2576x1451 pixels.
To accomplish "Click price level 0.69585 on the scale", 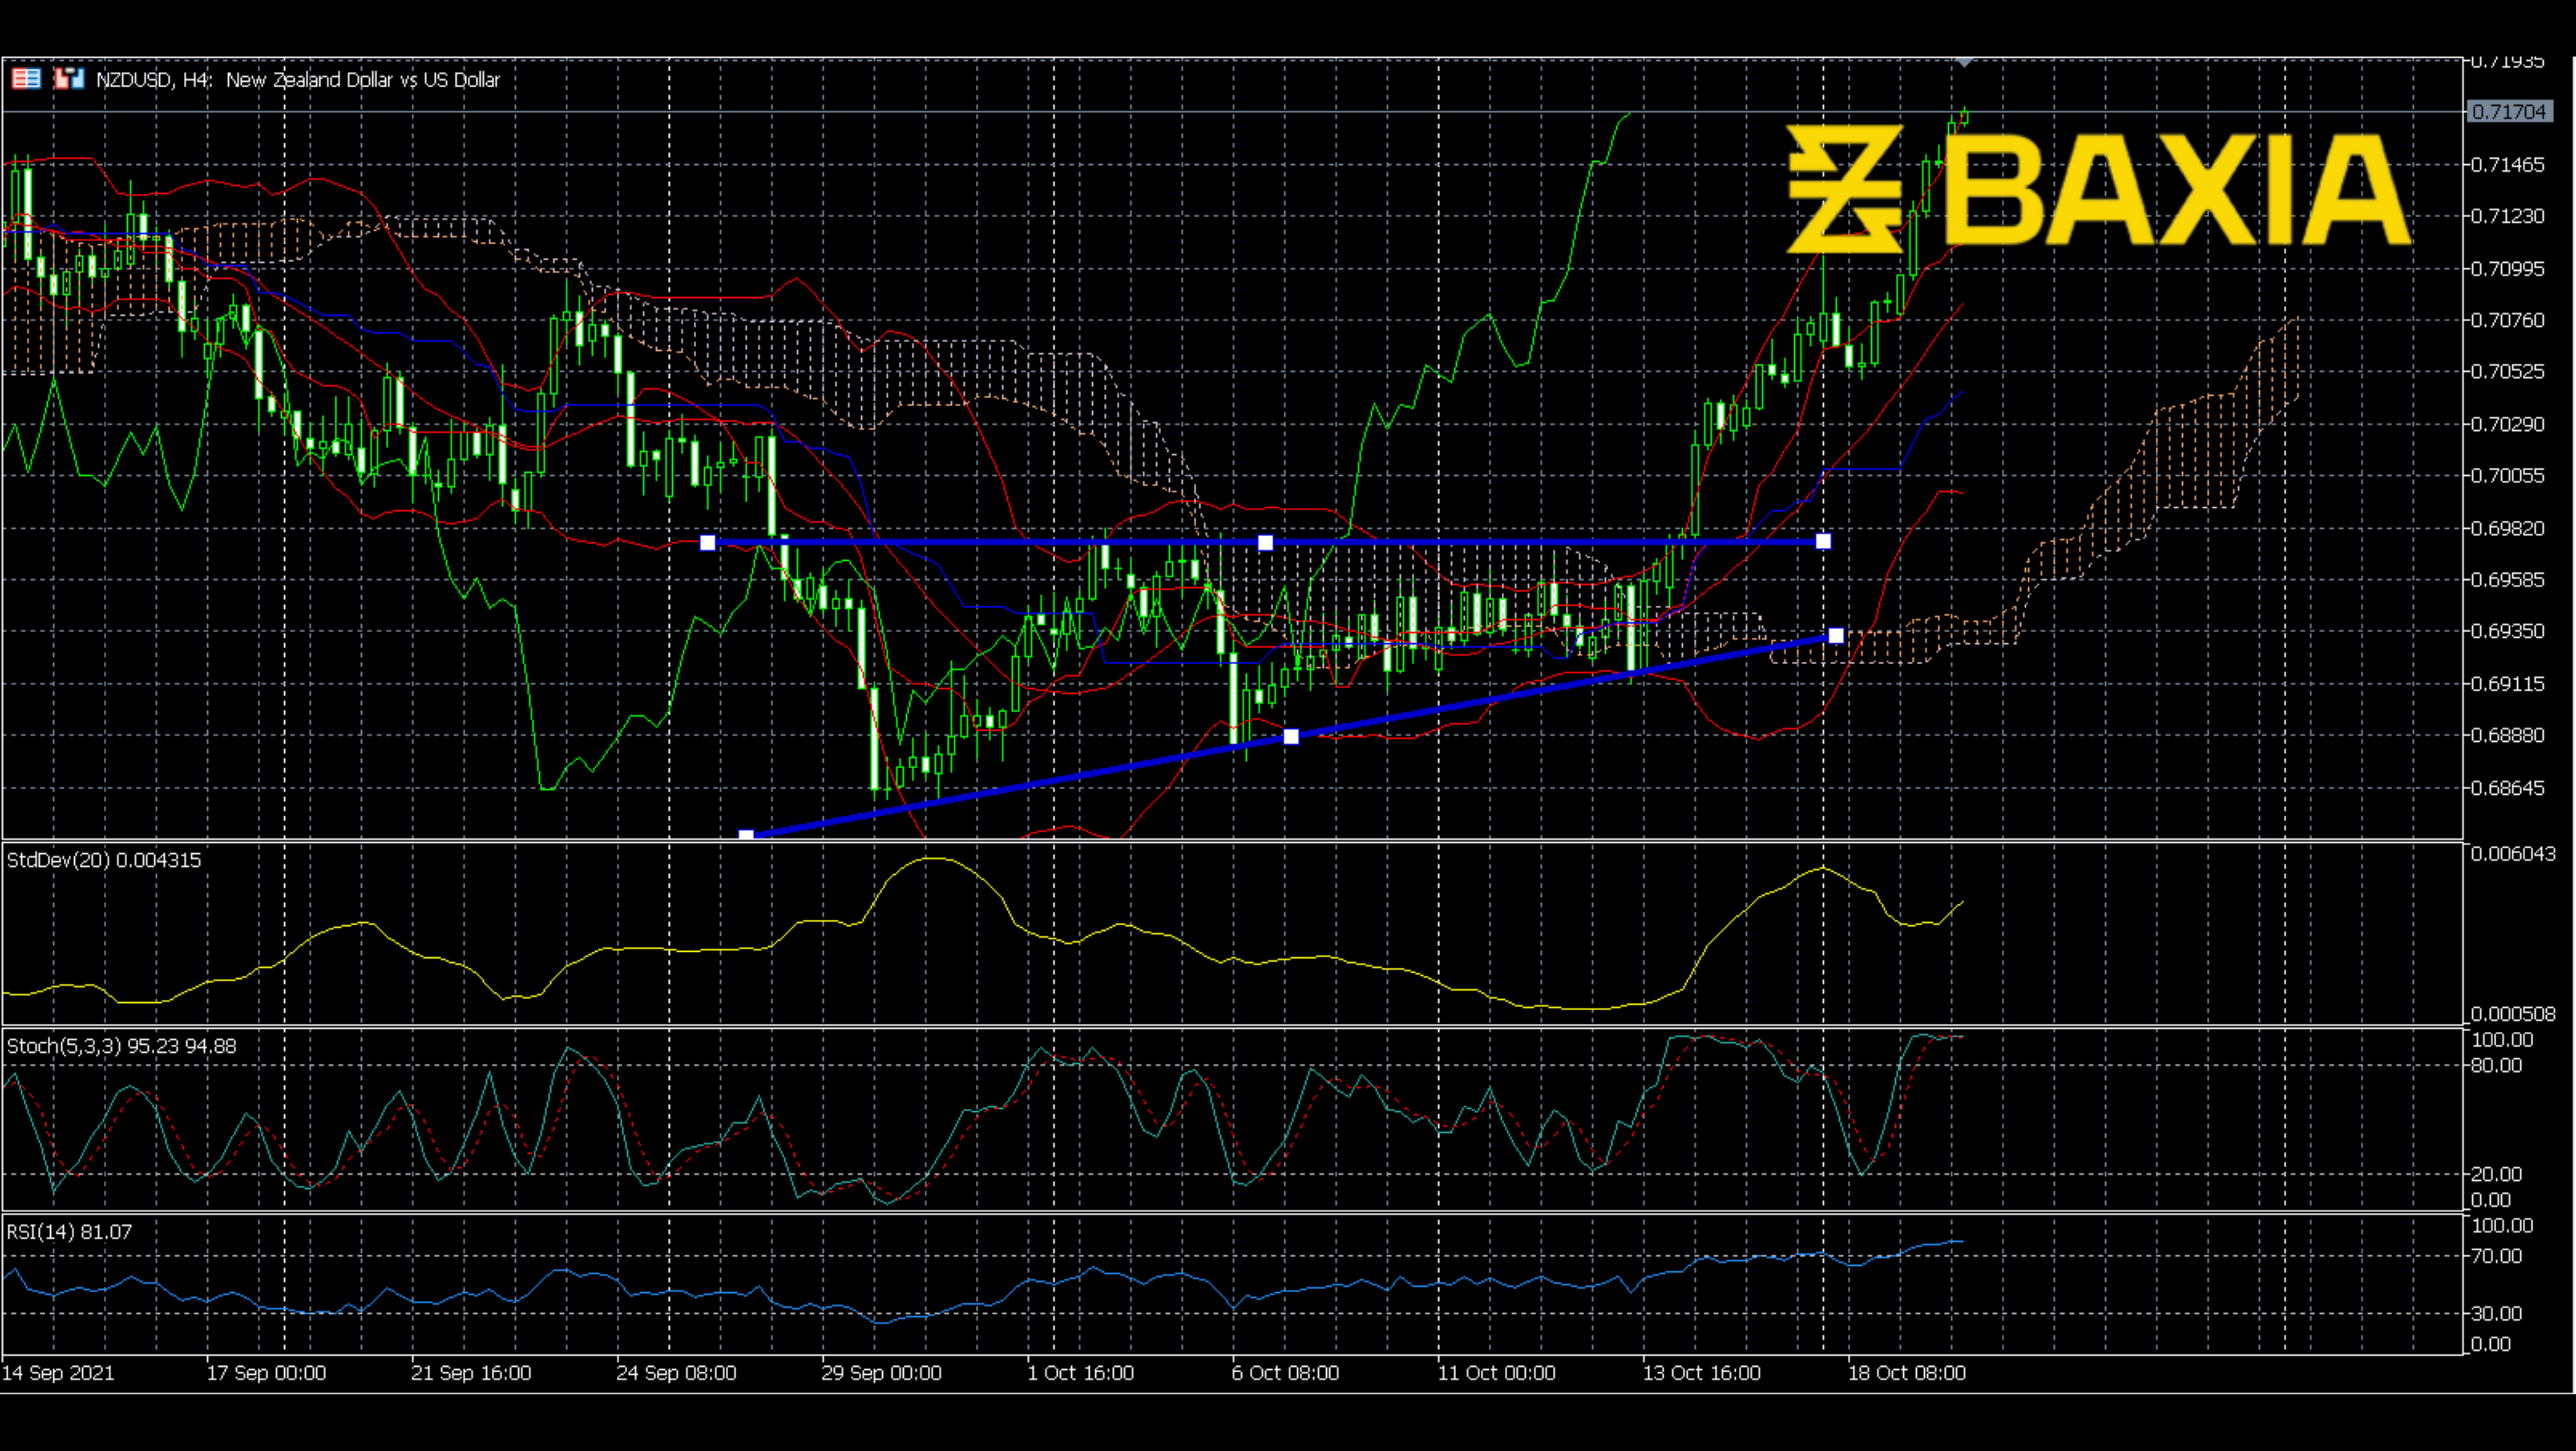I will pos(2507,579).
